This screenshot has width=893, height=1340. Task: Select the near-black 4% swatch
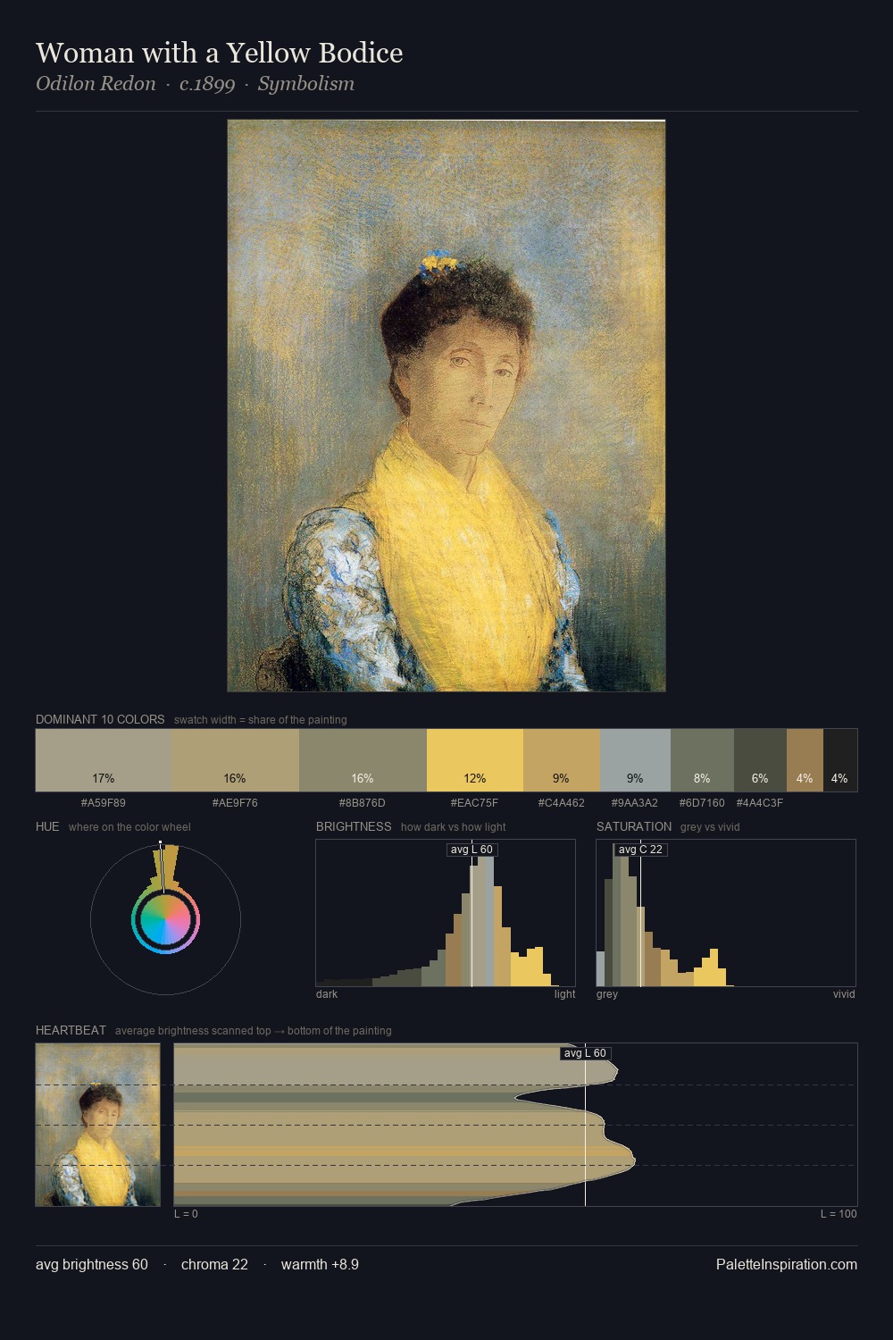click(840, 760)
